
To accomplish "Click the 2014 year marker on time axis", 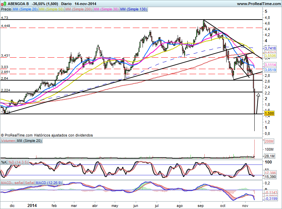I will [32, 205].
